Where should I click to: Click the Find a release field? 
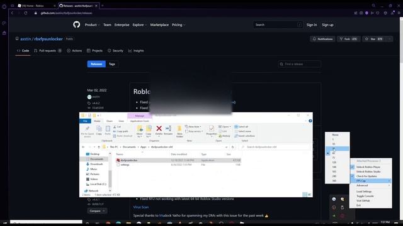300,64
